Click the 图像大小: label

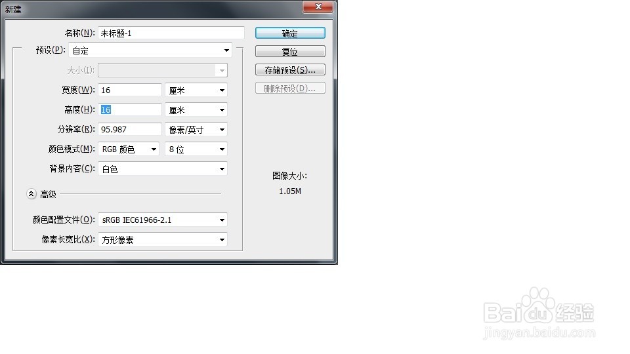tap(289, 176)
